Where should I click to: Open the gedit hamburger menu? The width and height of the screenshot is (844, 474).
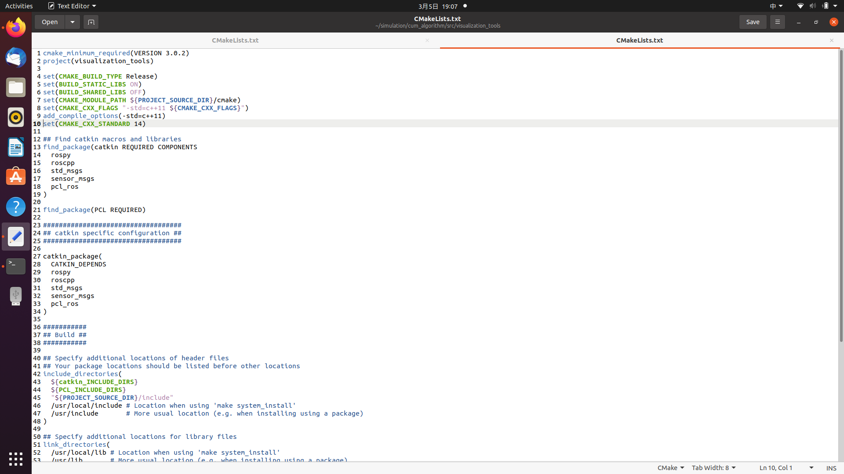tap(777, 22)
